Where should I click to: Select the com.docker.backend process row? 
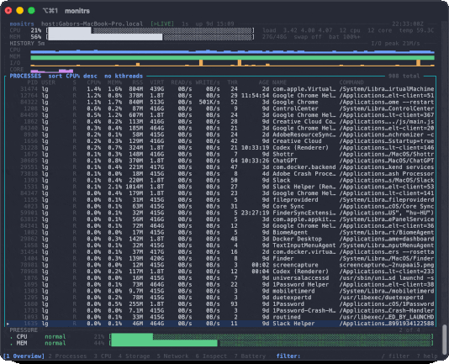(220, 167)
